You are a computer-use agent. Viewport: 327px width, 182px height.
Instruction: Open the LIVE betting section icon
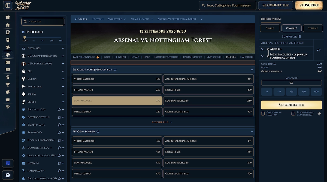click(8, 62)
